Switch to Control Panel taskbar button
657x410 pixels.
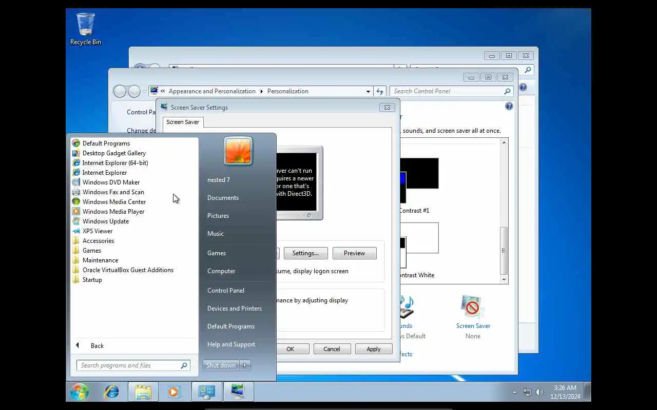pyautogui.click(x=207, y=392)
